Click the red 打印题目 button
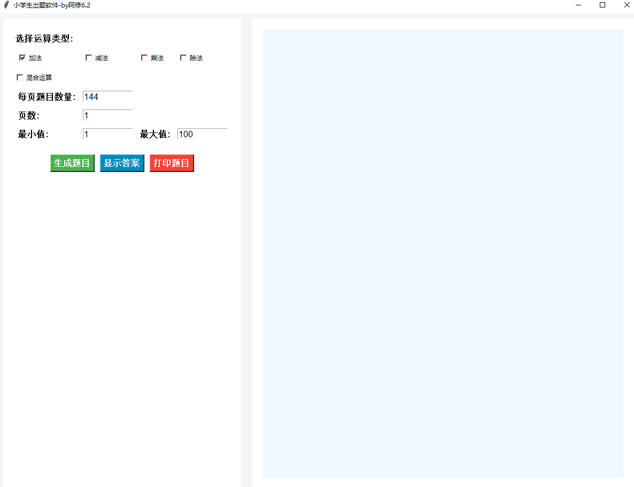Image resolution: width=634 pixels, height=487 pixels. 172,163
